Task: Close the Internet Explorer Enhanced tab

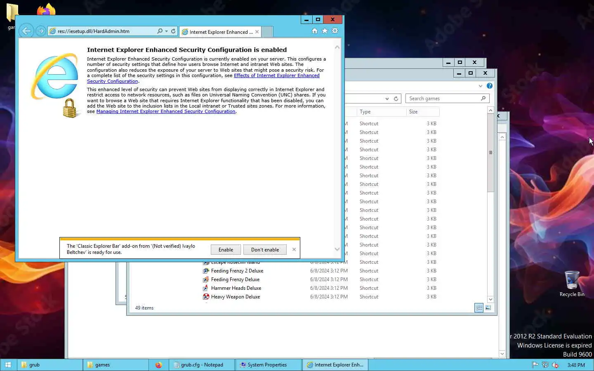Action: 257,32
